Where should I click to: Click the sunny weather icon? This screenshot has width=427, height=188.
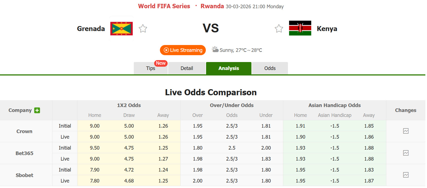[x=215, y=49]
